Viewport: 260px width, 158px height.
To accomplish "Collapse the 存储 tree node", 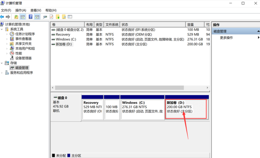I will [2, 63].
